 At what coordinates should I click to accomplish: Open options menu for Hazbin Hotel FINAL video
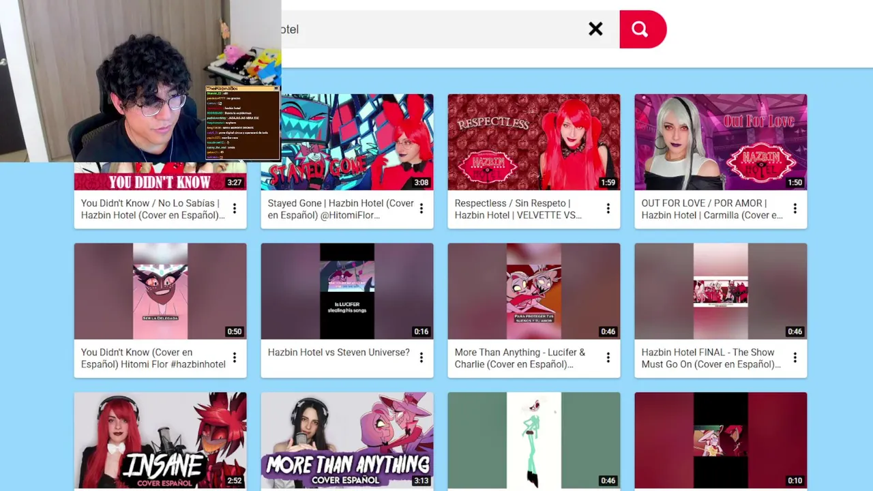click(x=795, y=358)
